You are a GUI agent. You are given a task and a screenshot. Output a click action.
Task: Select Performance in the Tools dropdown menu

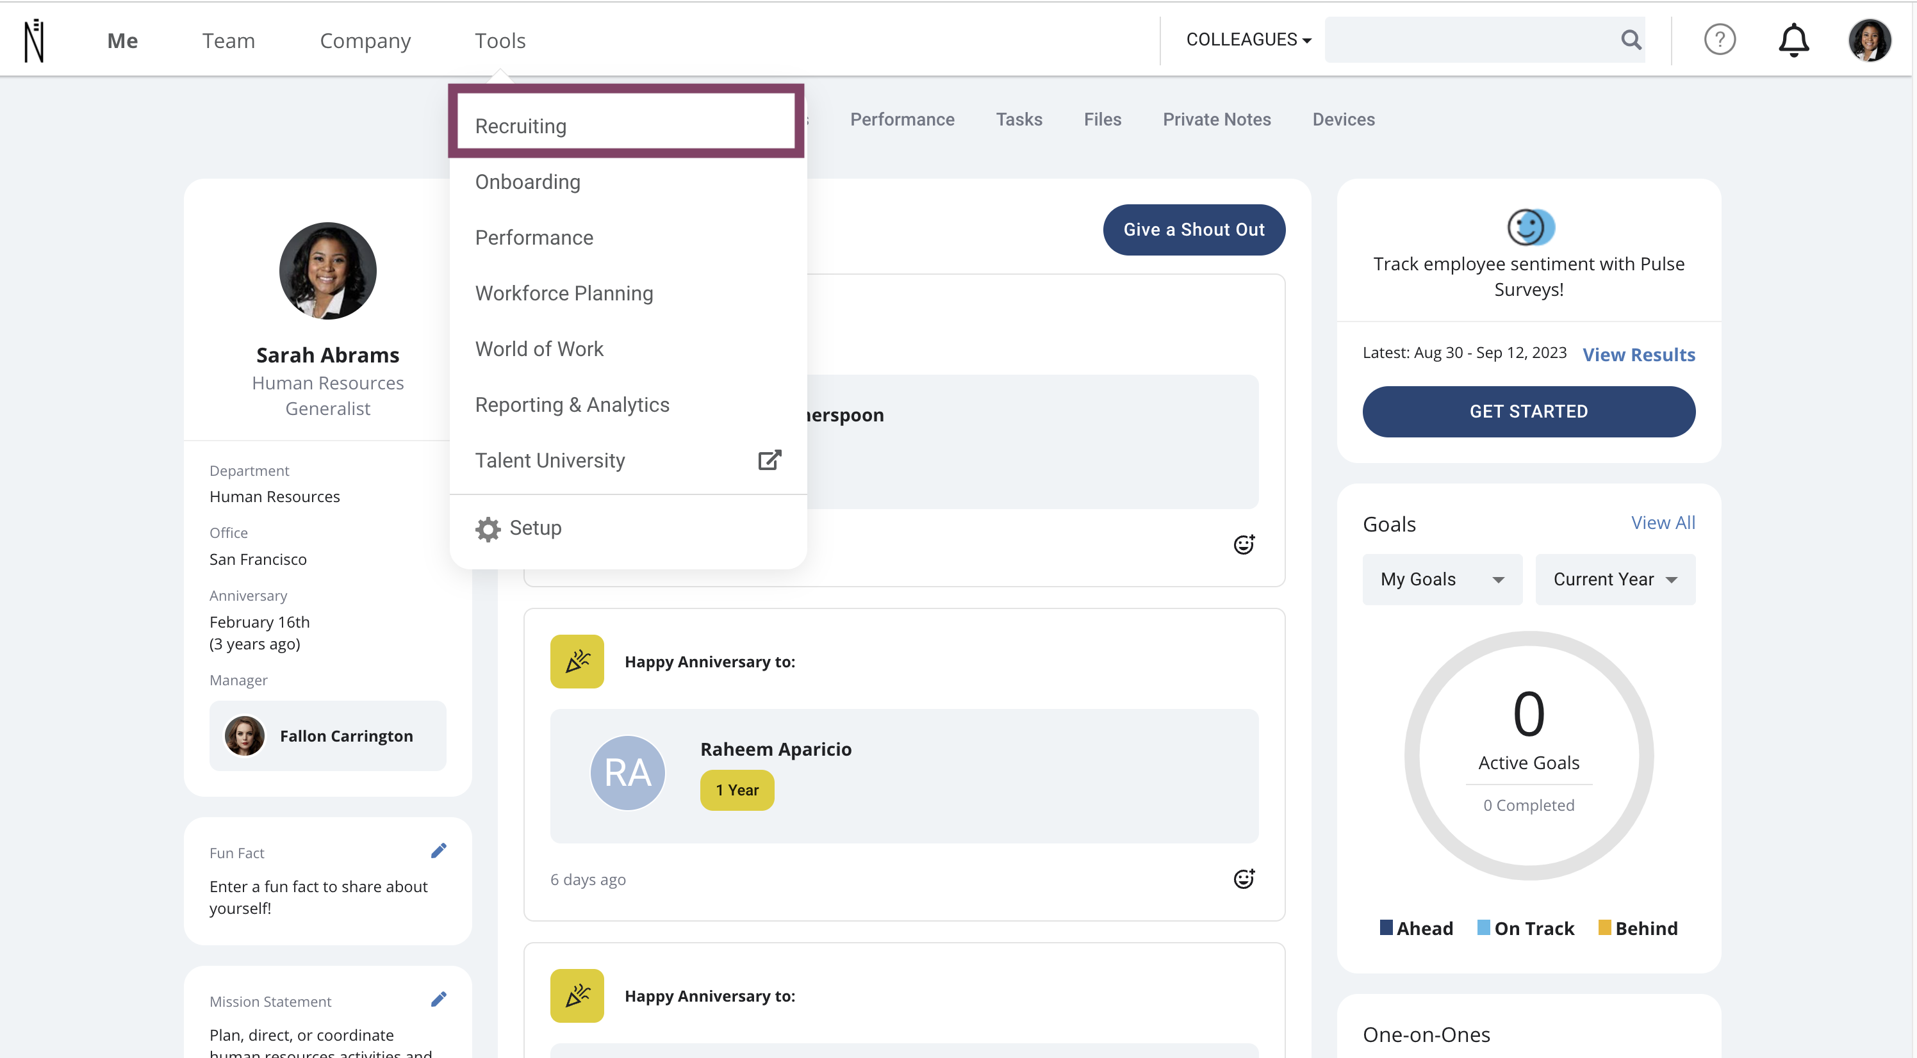pyautogui.click(x=628, y=238)
